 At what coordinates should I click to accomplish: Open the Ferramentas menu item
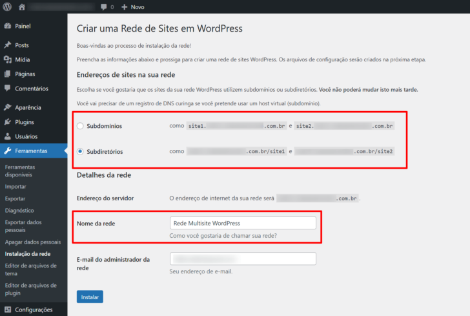pos(34,151)
